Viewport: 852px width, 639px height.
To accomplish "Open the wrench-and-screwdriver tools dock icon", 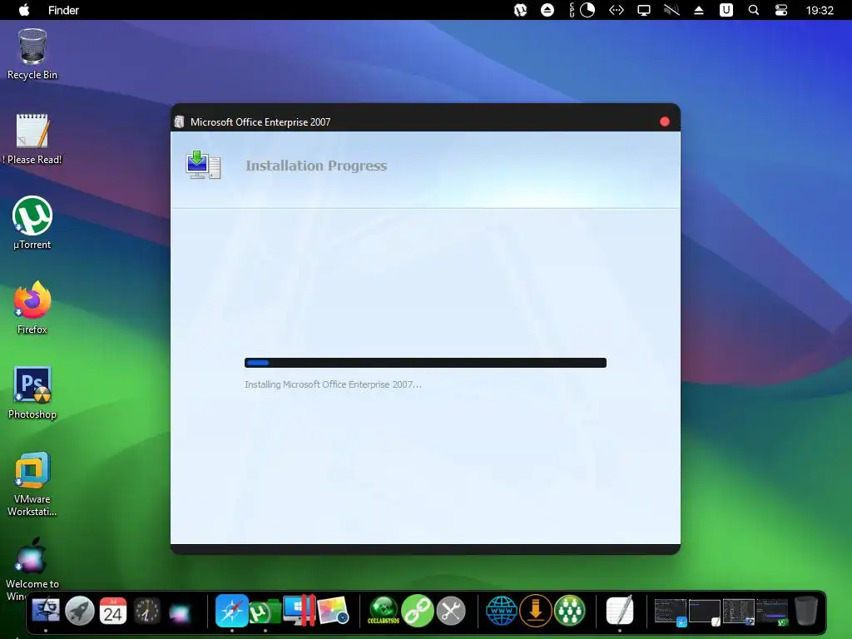I will pyautogui.click(x=451, y=611).
